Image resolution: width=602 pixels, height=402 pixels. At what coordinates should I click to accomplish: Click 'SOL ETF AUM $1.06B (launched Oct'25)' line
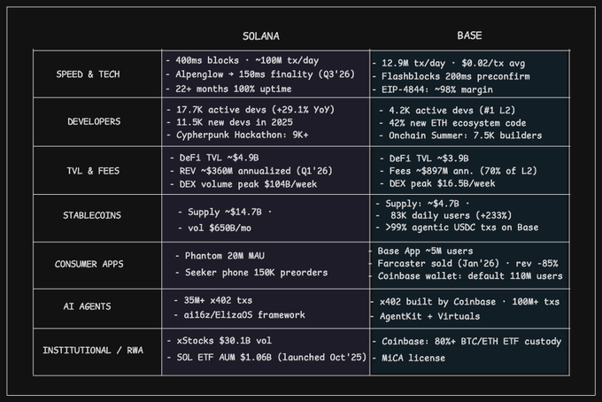[x=266, y=358]
